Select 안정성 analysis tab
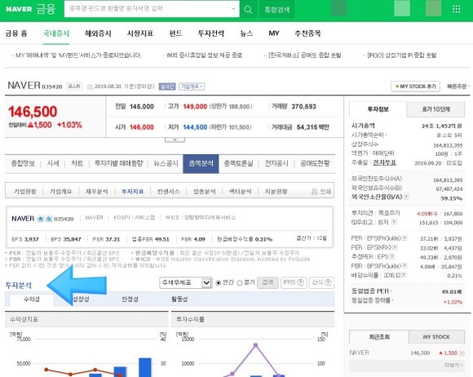The width and height of the screenshot is (473, 377). (x=130, y=299)
